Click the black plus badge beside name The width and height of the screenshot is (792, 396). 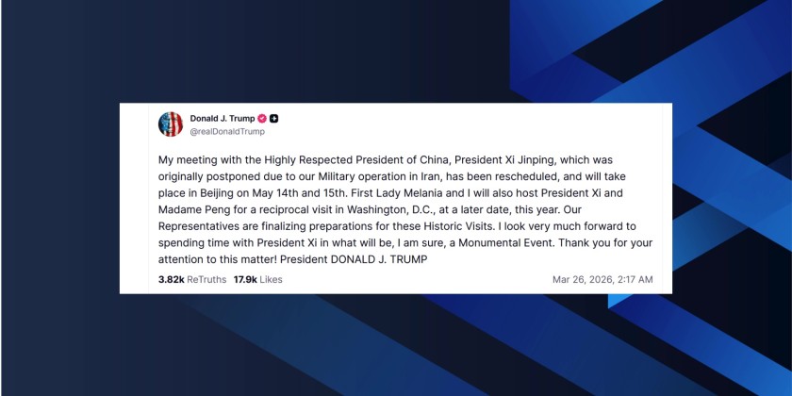pos(274,118)
